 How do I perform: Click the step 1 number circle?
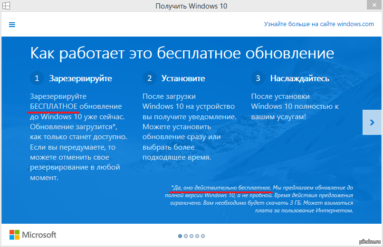(x=37, y=78)
